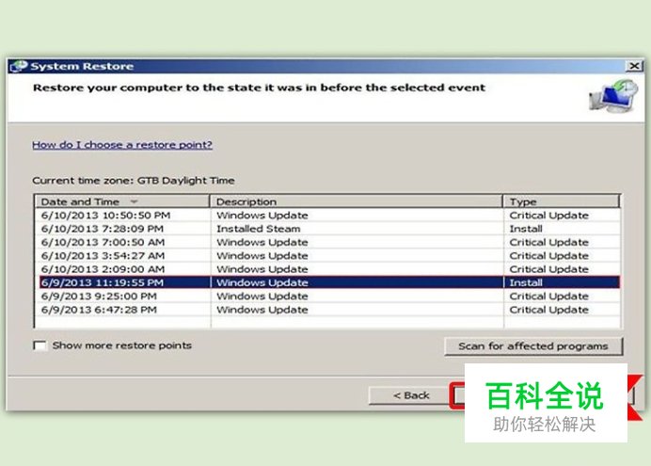Click 'Windows Update' in the 2:09:00 AM row
The height and width of the screenshot is (466, 651).
[262, 269]
